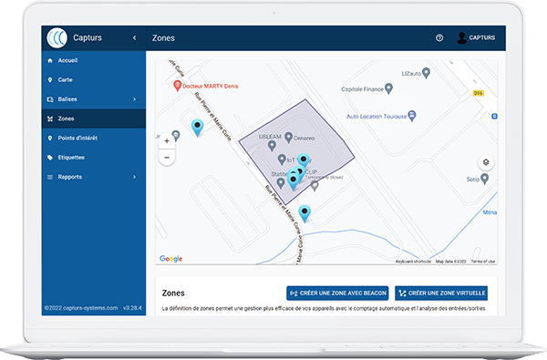The image size is (547, 360).
Task: Click Créer une zone avec beacon
Action: [337, 293]
